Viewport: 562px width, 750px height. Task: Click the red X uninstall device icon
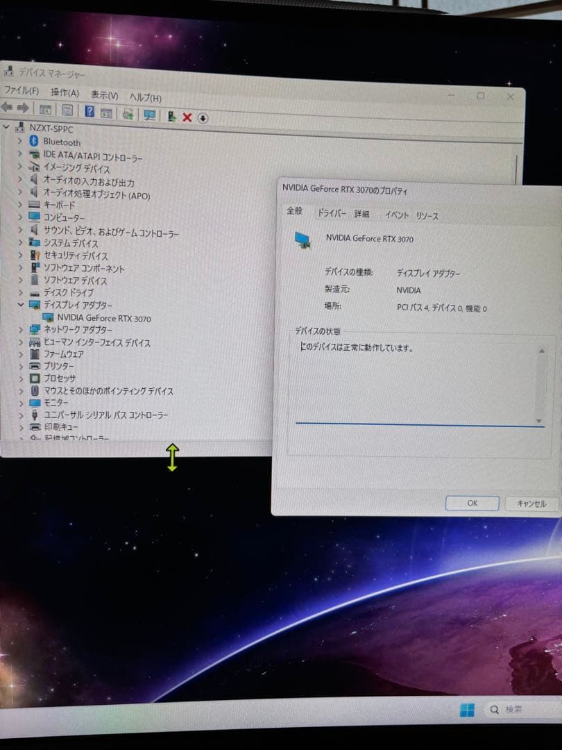(x=187, y=117)
